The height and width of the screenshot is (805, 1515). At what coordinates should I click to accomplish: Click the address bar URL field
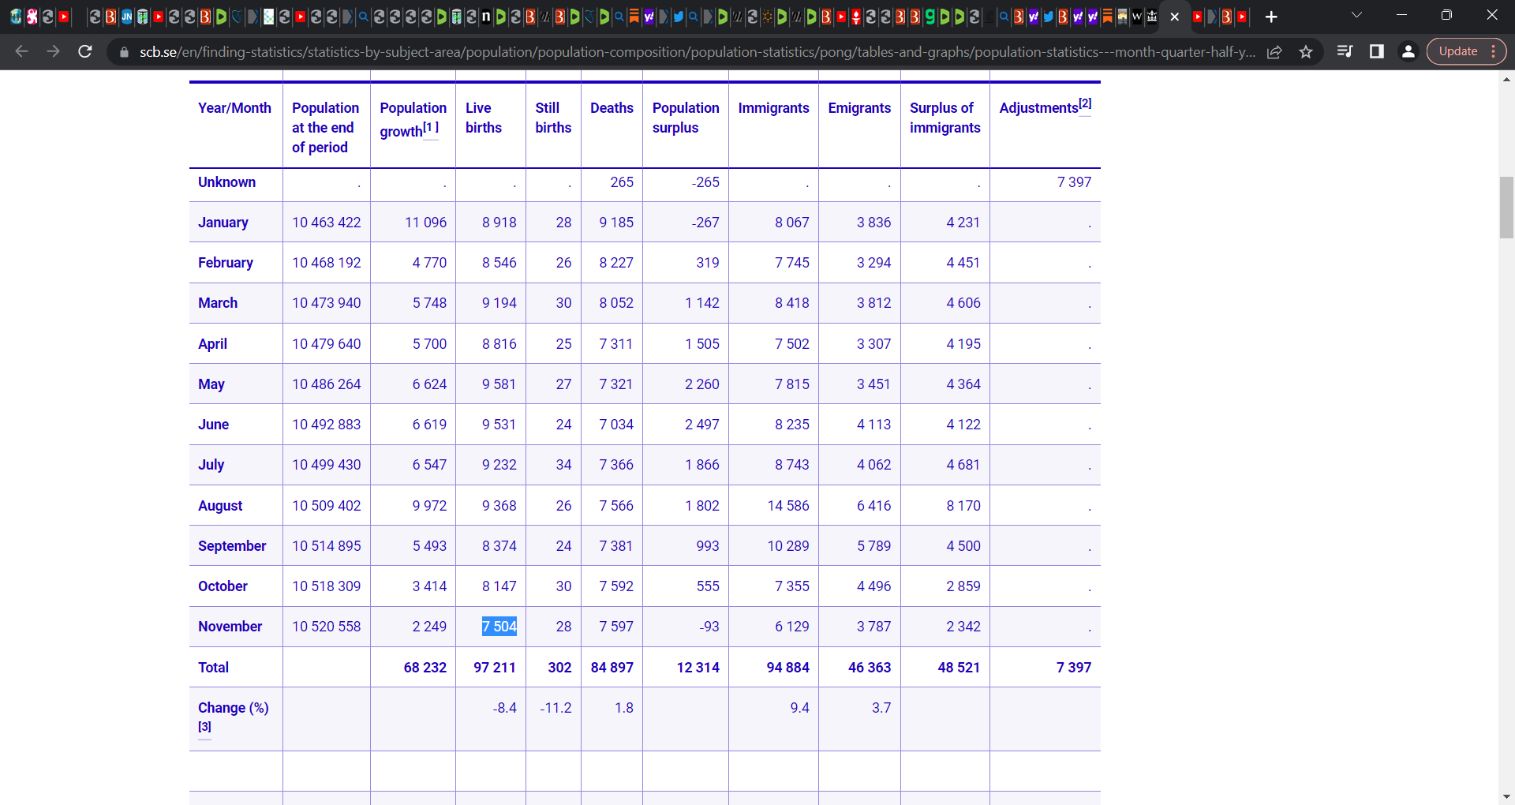(694, 51)
